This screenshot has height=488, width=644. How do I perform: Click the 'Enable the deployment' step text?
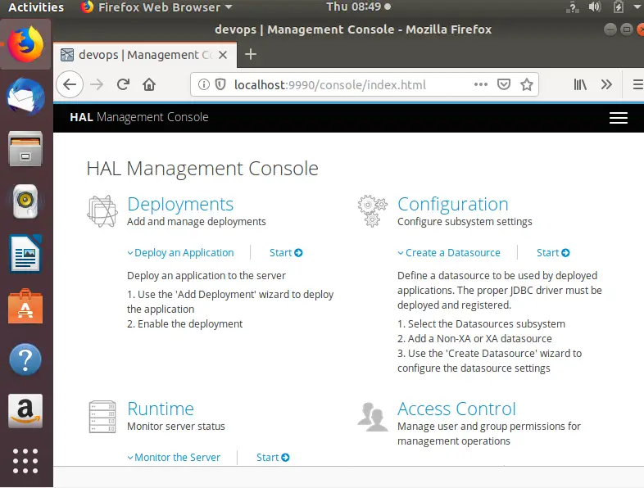pyautogui.click(x=184, y=323)
